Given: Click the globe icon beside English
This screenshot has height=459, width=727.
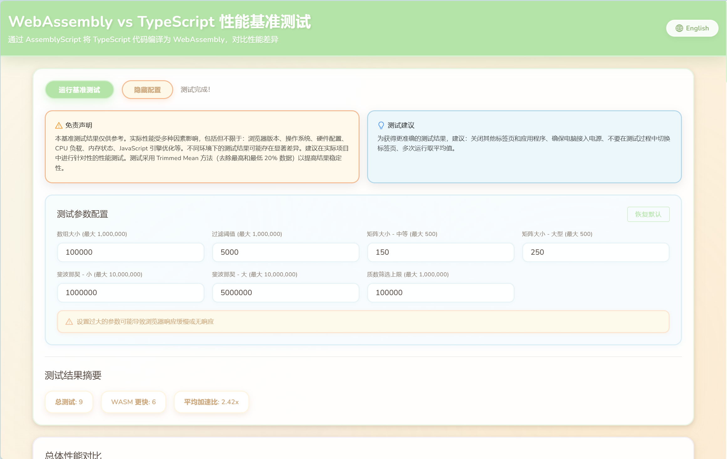Looking at the screenshot, I should (679, 28).
